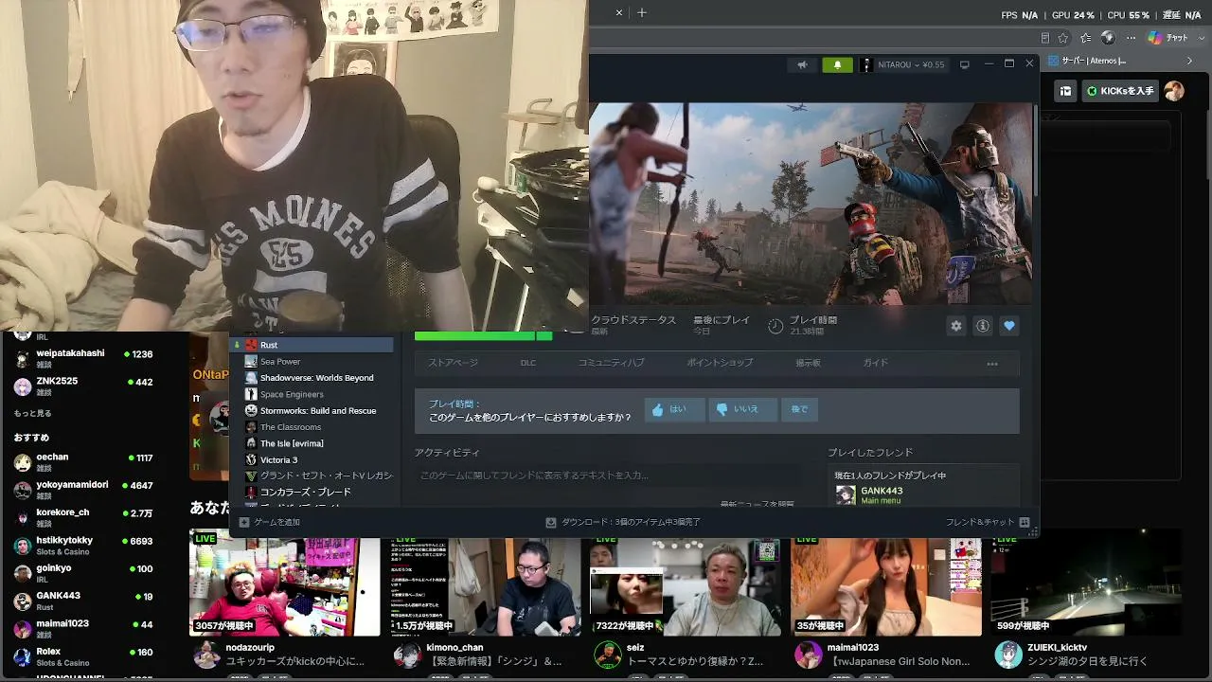Open the ポイントショップ tab
This screenshot has height=682, width=1212.
[x=720, y=363]
